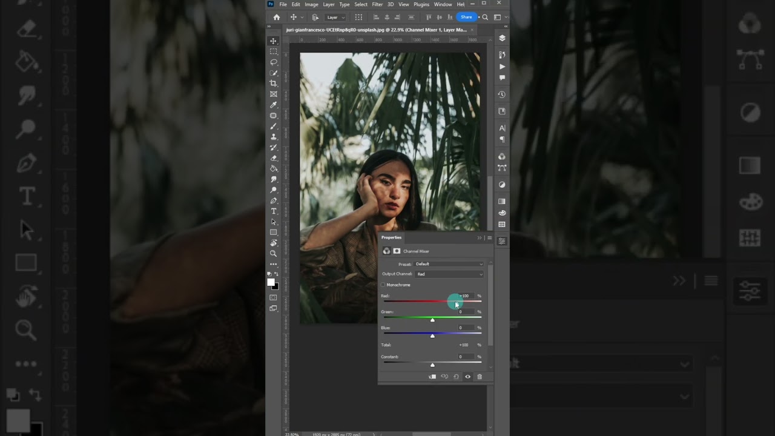Select the Eyedropper tool

(273, 105)
